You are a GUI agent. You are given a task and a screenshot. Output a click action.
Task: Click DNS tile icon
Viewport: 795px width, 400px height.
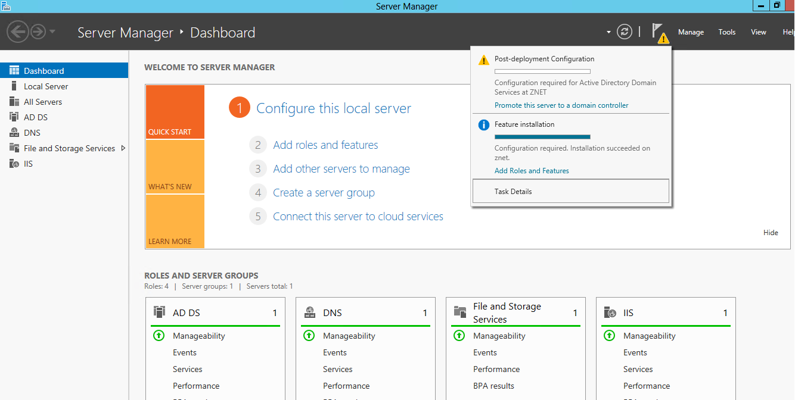[x=310, y=312]
